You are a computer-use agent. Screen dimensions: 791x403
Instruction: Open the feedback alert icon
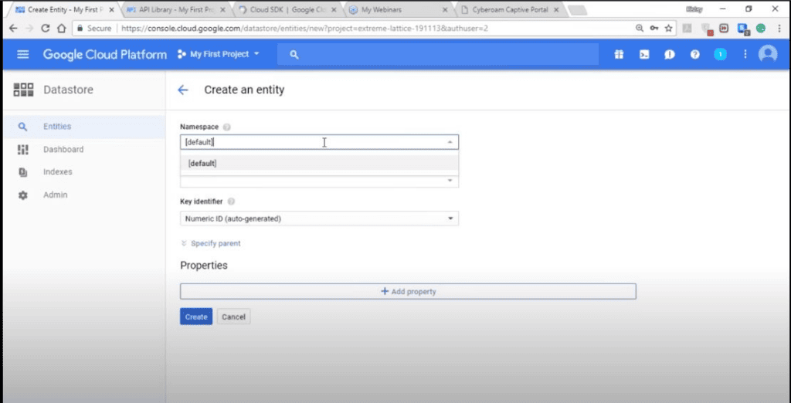pos(670,55)
